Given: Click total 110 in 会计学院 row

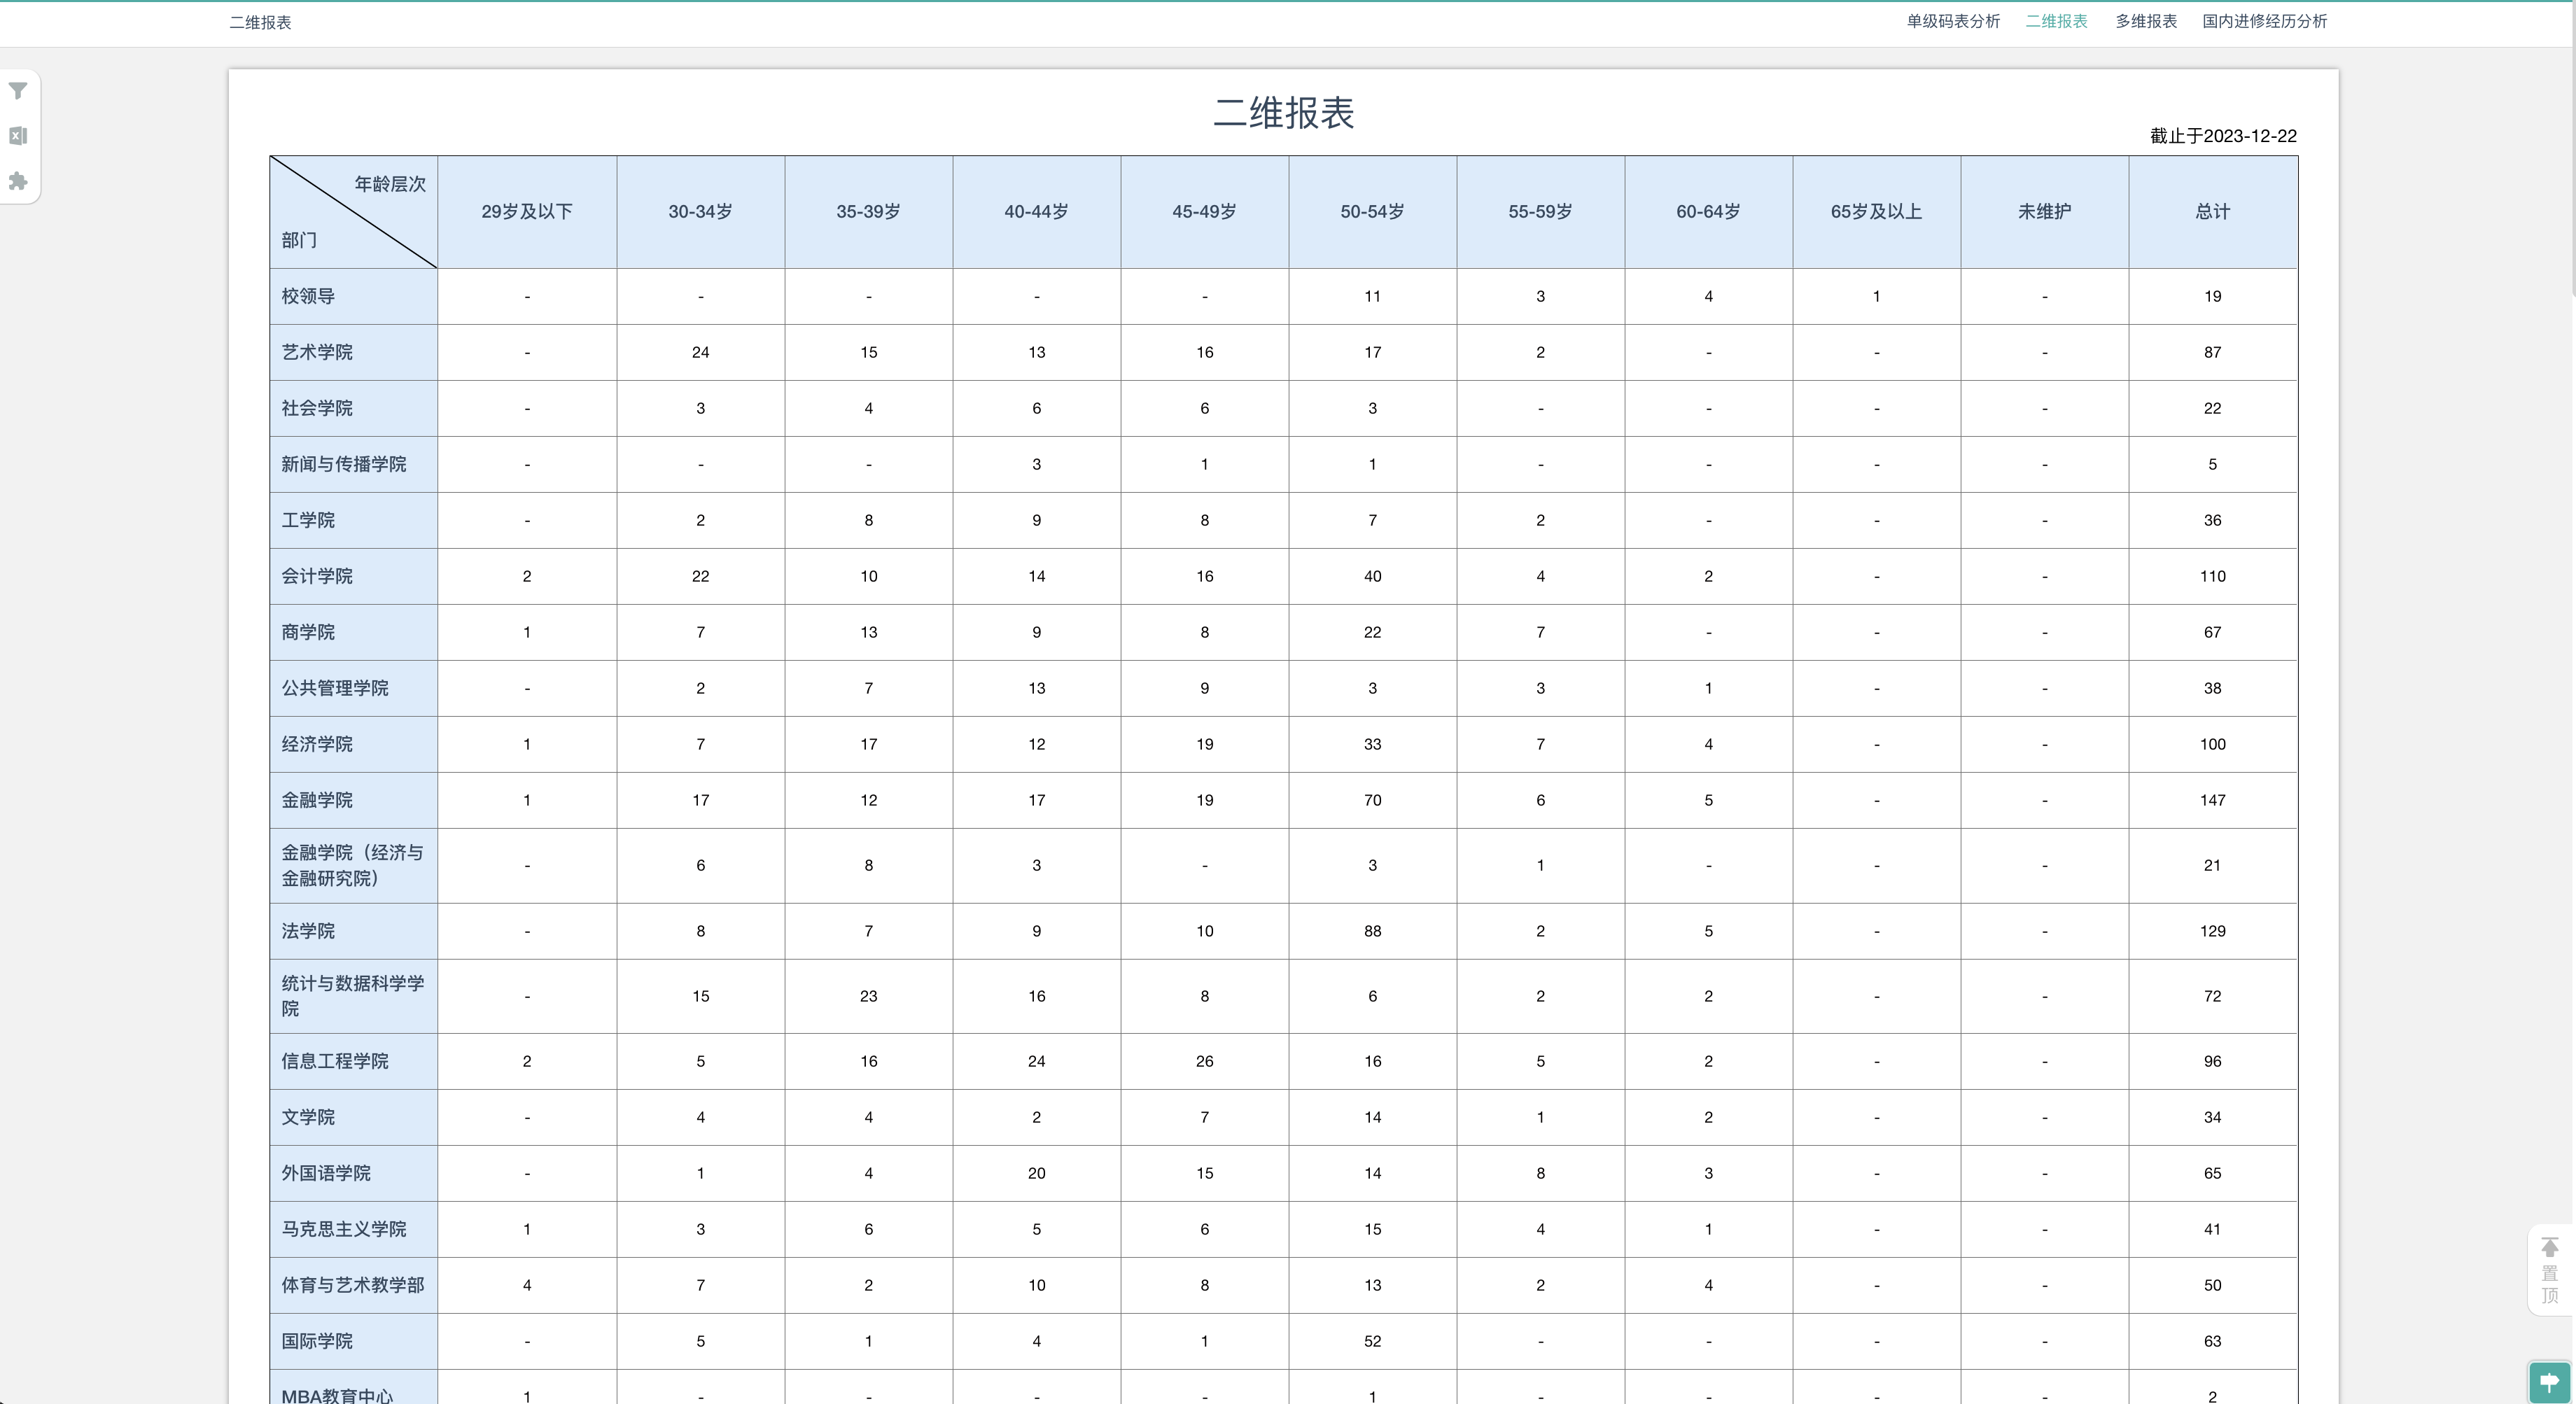Looking at the screenshot, I should 2213,576.
